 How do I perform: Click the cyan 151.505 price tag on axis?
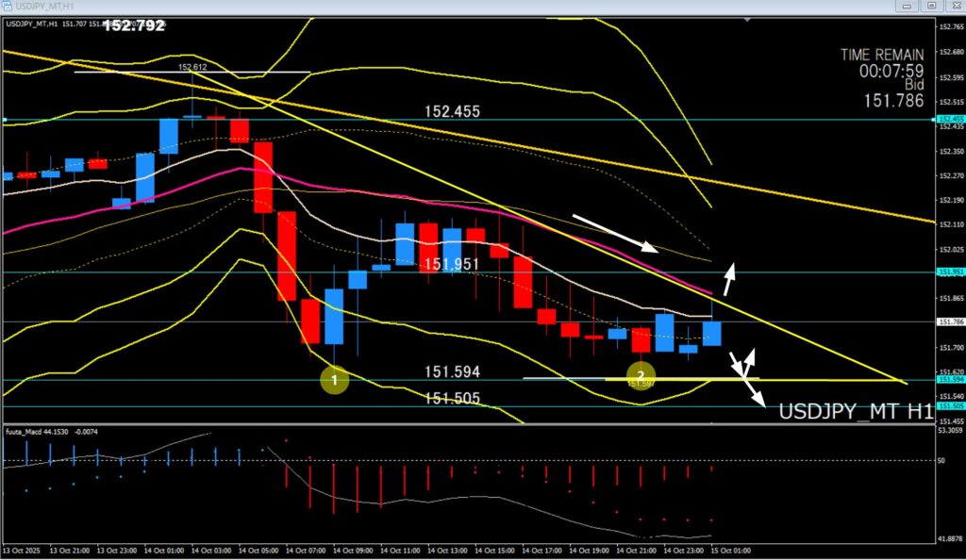click(x=949, y=406)
